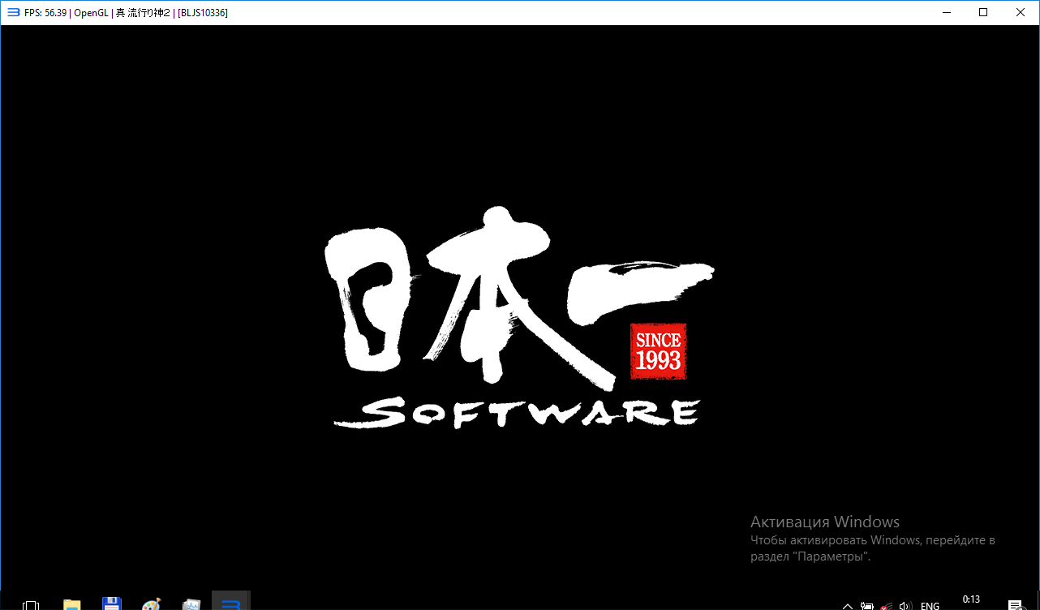Maximize the RPCS3 game window

(x=983, y=12)
